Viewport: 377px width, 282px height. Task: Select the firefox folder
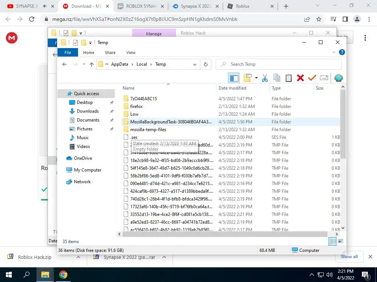[x=136, y=106]
